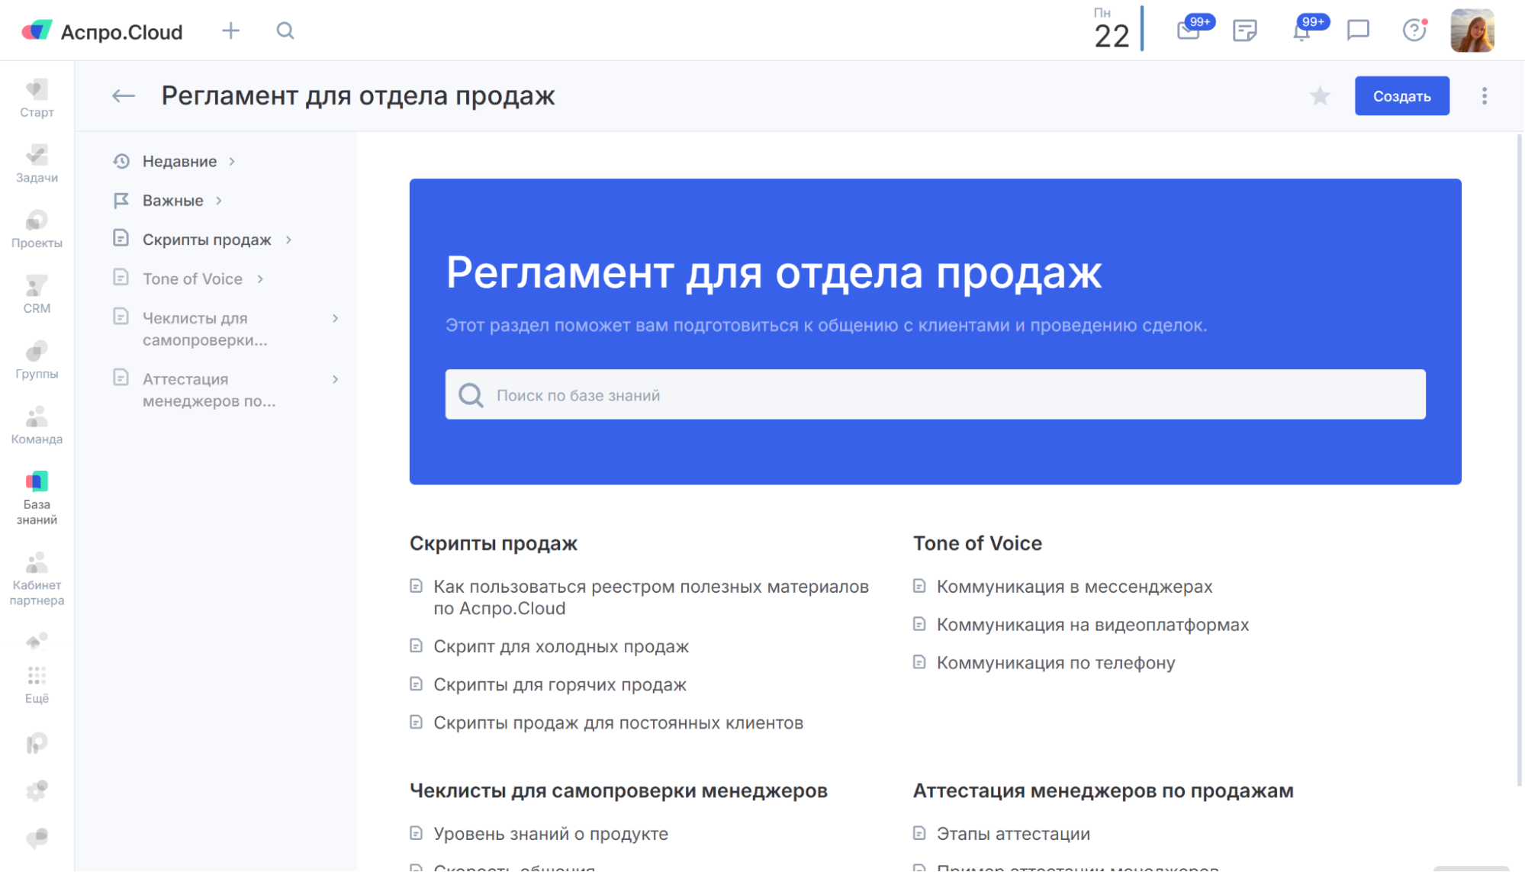Expand Tone of Voice tree chevron
The image size is (1525, 872).
260,279
